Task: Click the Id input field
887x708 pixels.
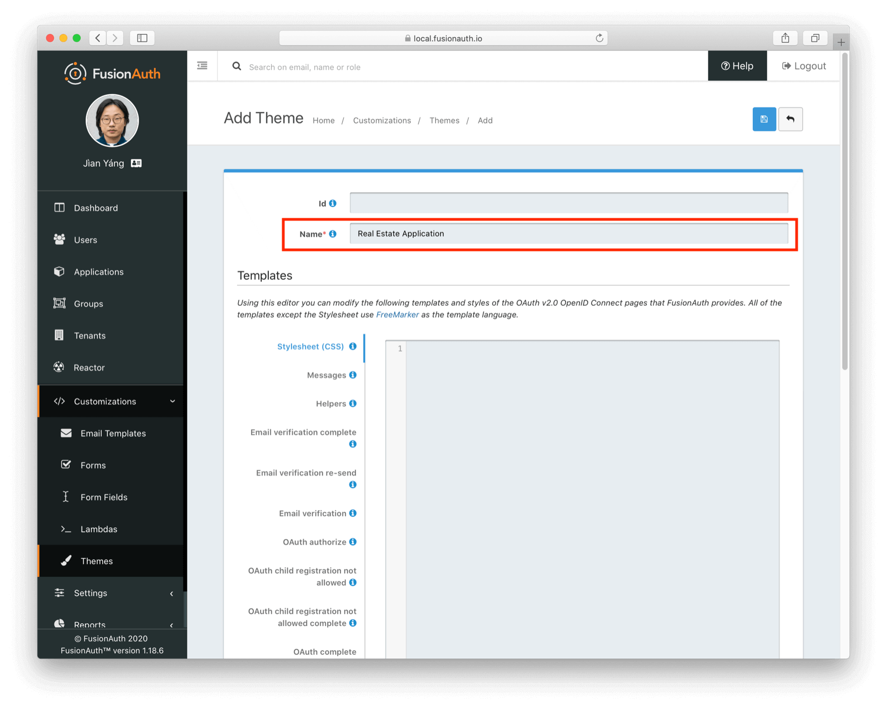Action: tap(569, 203)
